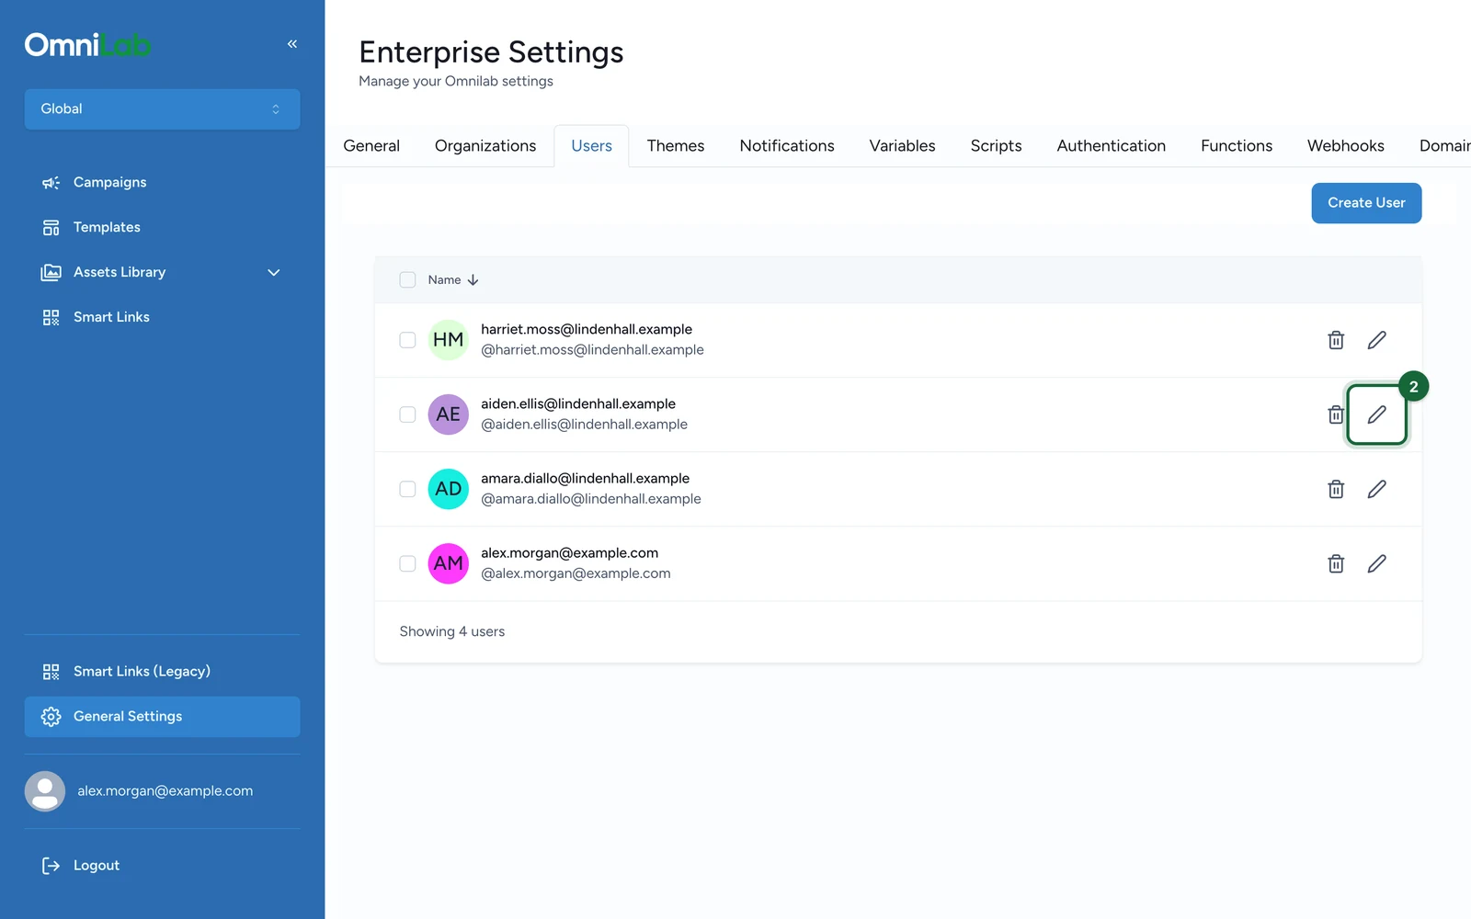Log out via the Logout link

162,866
